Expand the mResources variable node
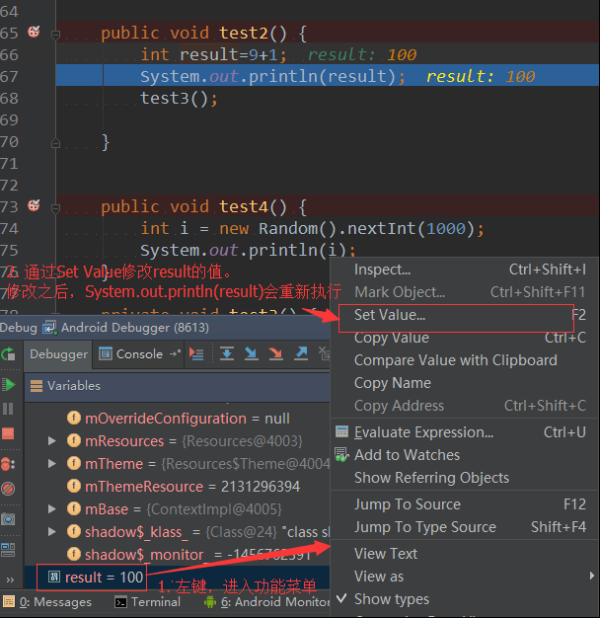 (52, 441)
